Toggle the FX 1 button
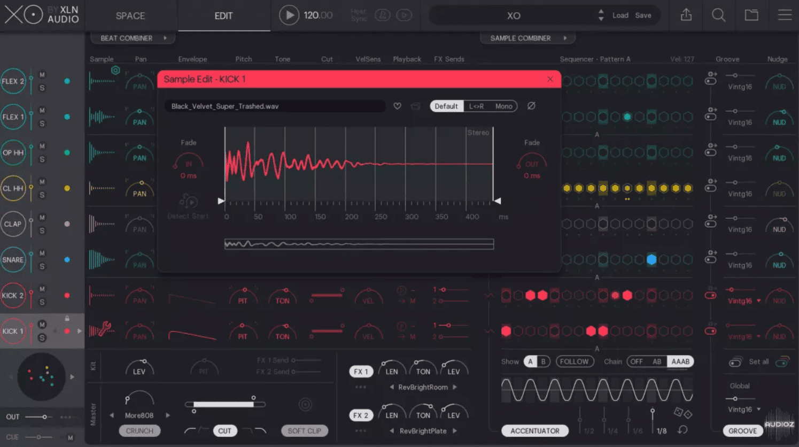Image resolution: width=799 pixels, height=447 pixels. pos(361,372)
